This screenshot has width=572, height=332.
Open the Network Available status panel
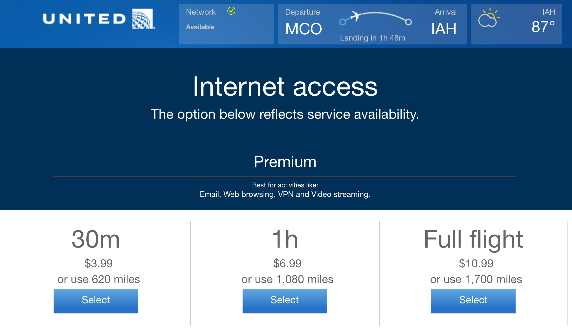pos(226,24)
